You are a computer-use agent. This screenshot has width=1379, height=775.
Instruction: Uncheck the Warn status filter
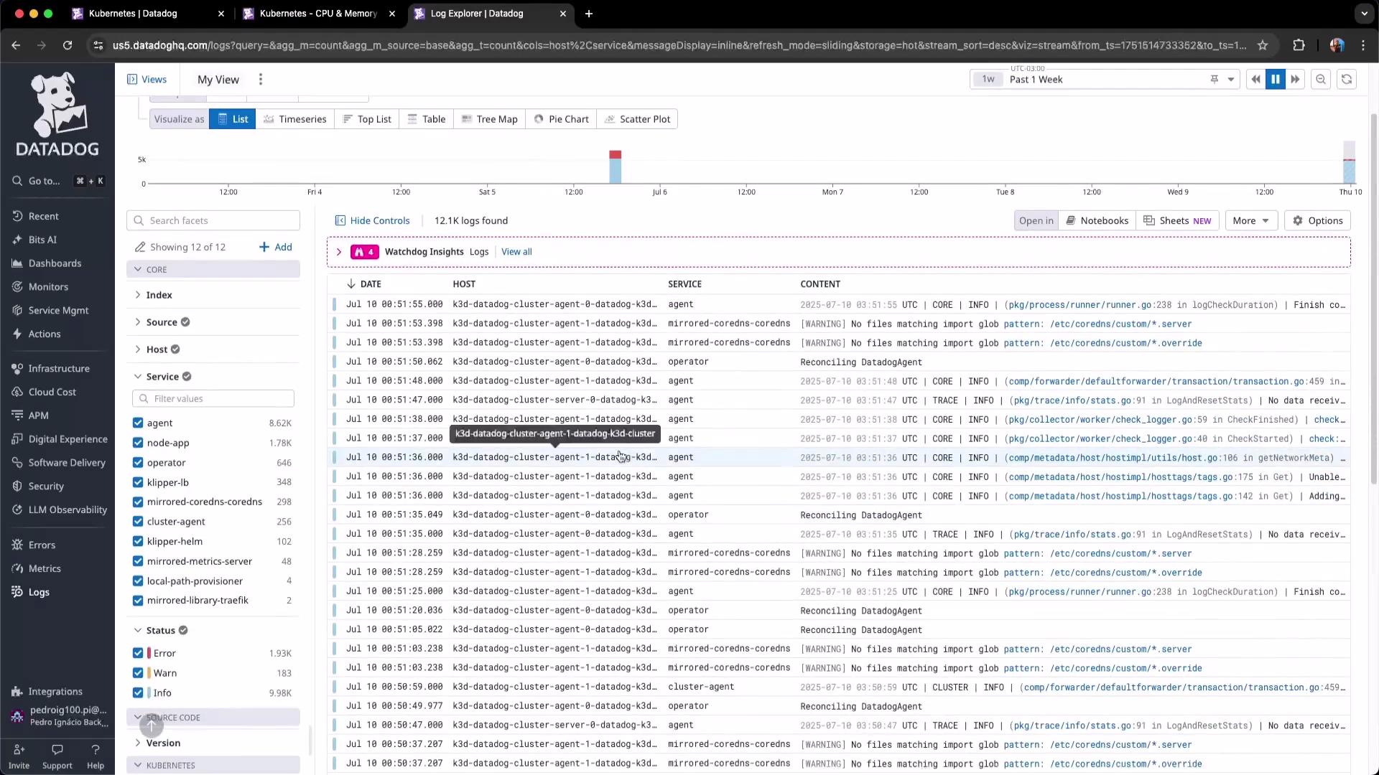point(138,673)
